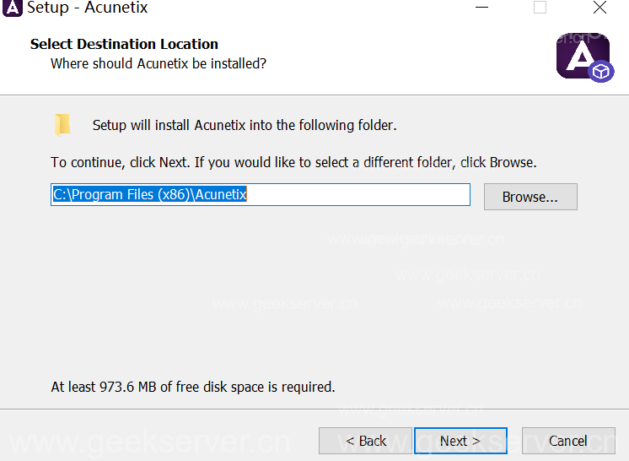Screen dimensions: 629x461
Task: Click the Acunetix icon in the title bar
Action: [x=13, y=8]
